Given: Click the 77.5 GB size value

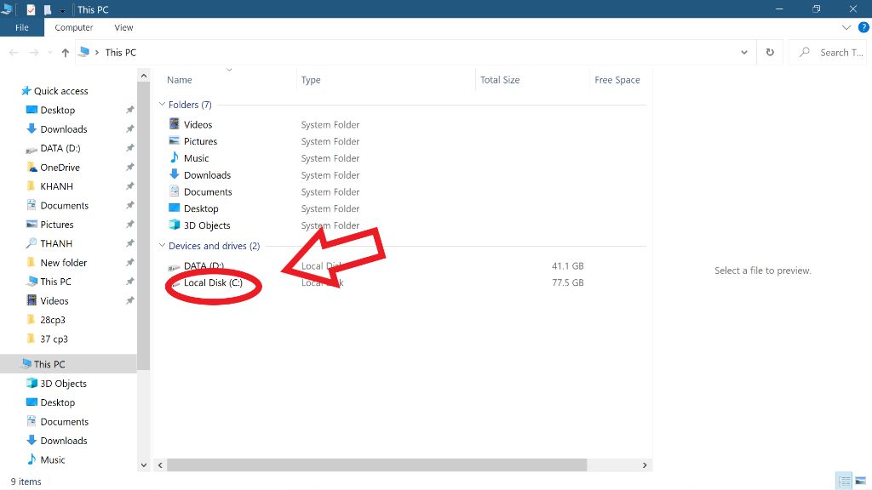Looking at the screenshot, I should tap(567, 282).
